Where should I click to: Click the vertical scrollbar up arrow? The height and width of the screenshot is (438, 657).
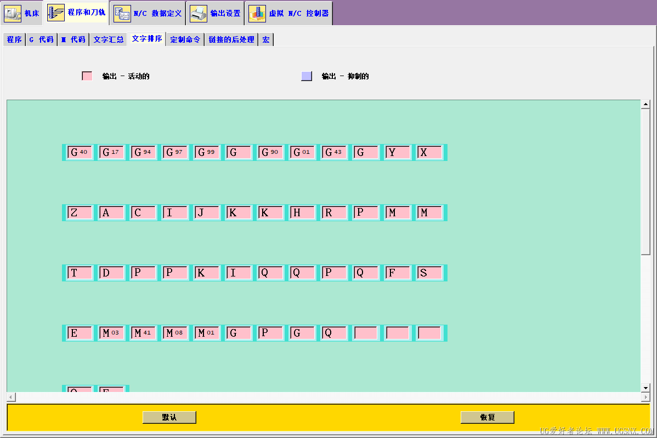645,104
